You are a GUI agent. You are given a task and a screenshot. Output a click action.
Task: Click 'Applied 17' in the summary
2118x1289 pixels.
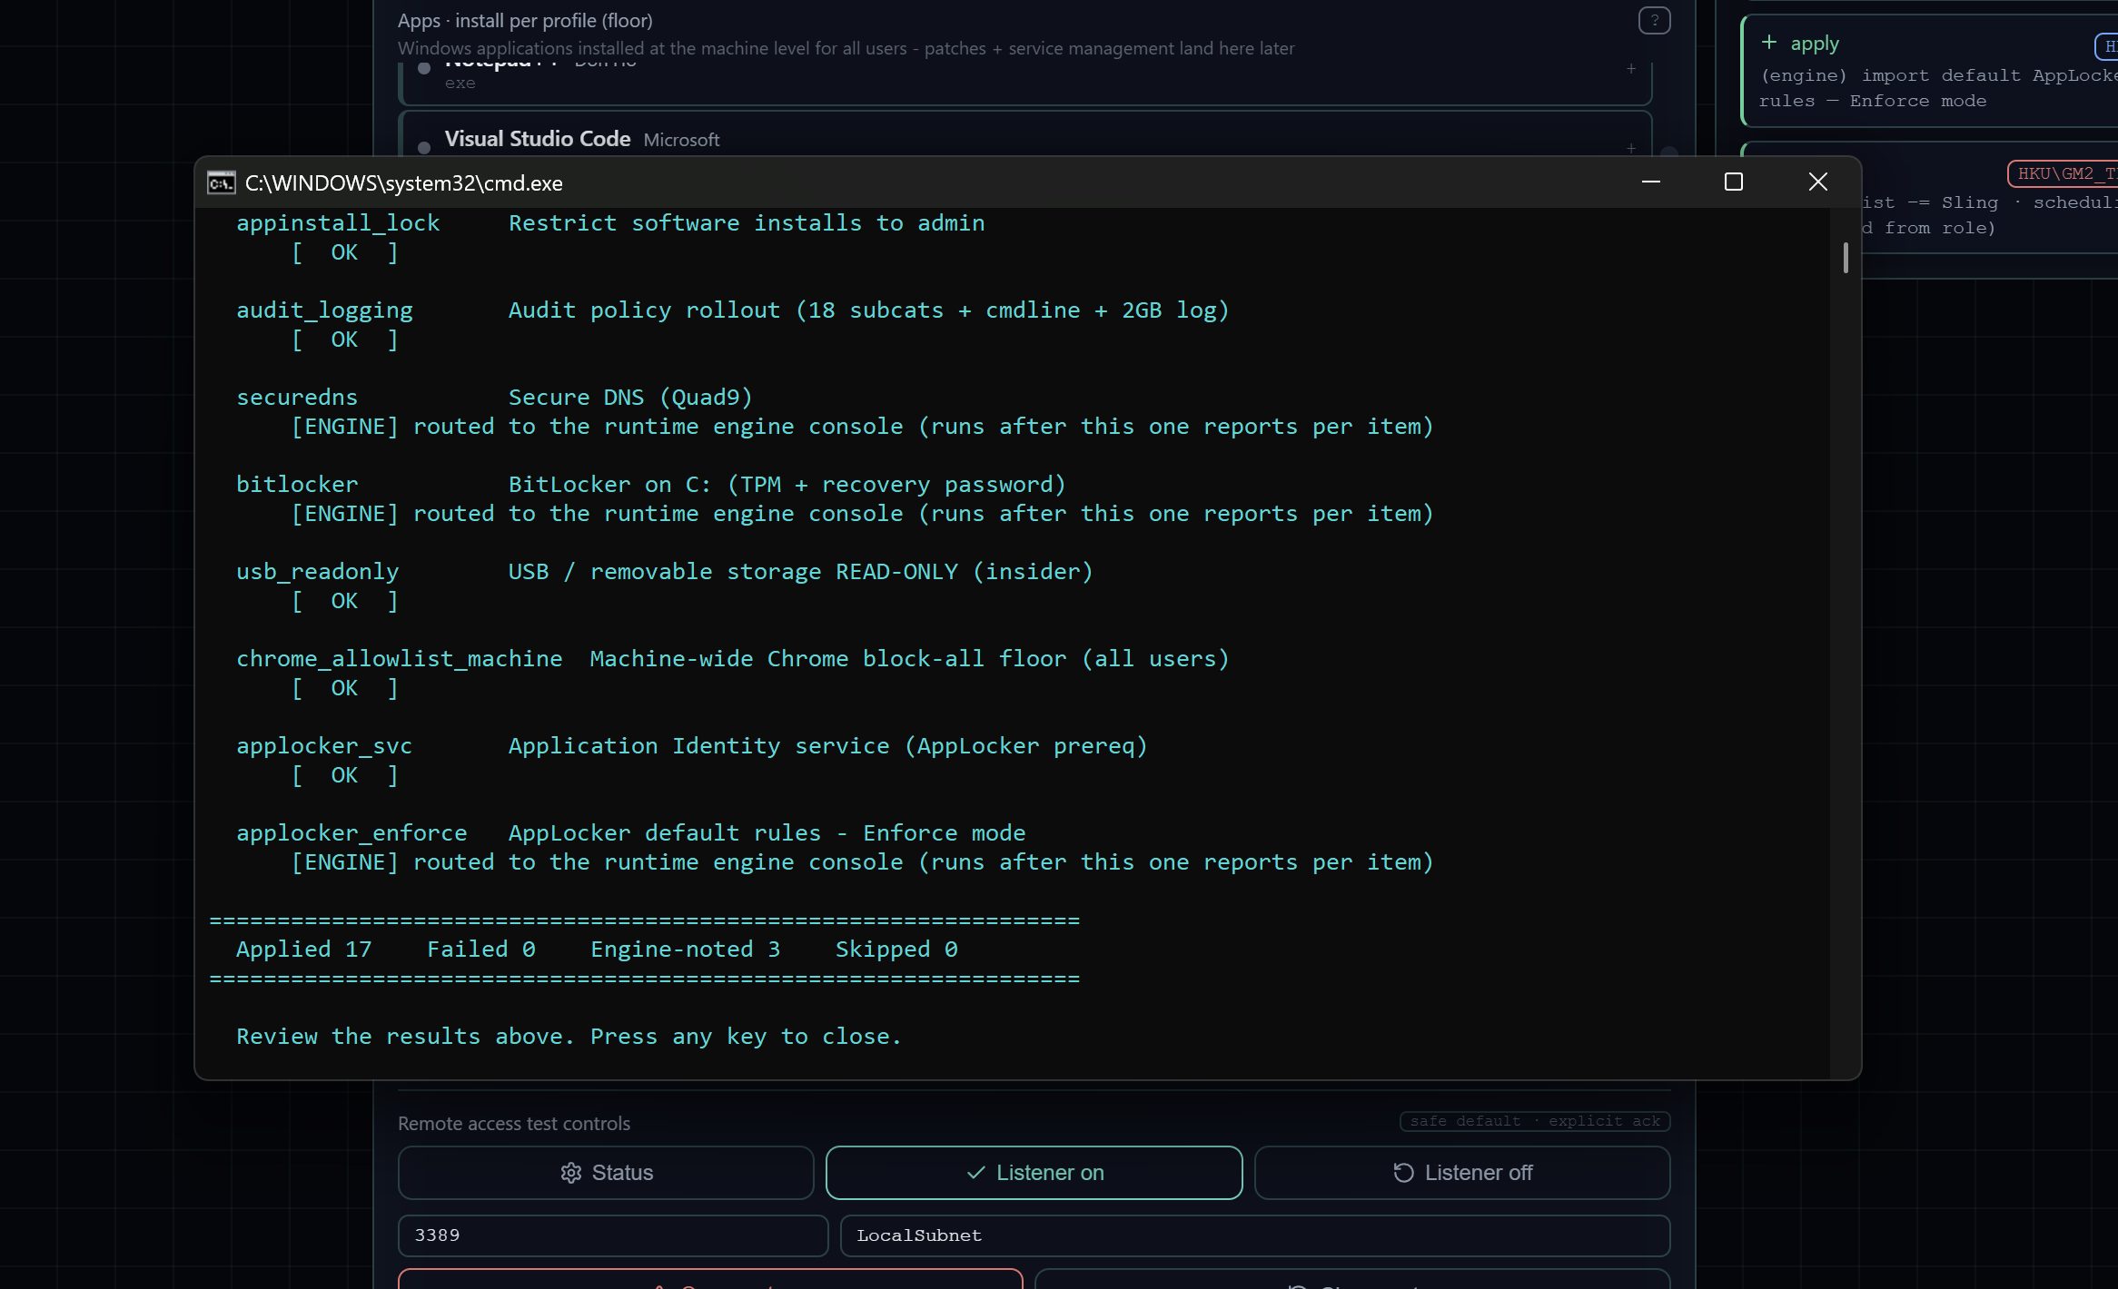click(x=304, y=949)
